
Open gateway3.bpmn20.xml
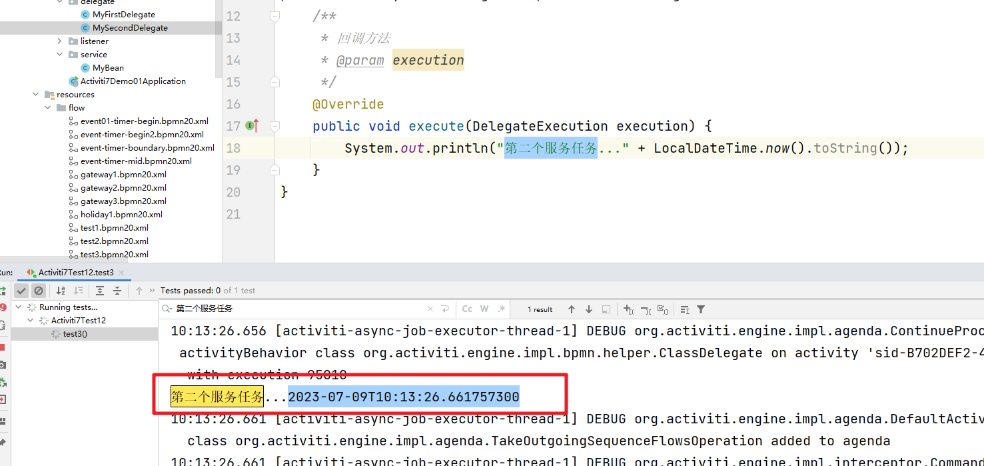pyautogui.click(x=123, y=201)
